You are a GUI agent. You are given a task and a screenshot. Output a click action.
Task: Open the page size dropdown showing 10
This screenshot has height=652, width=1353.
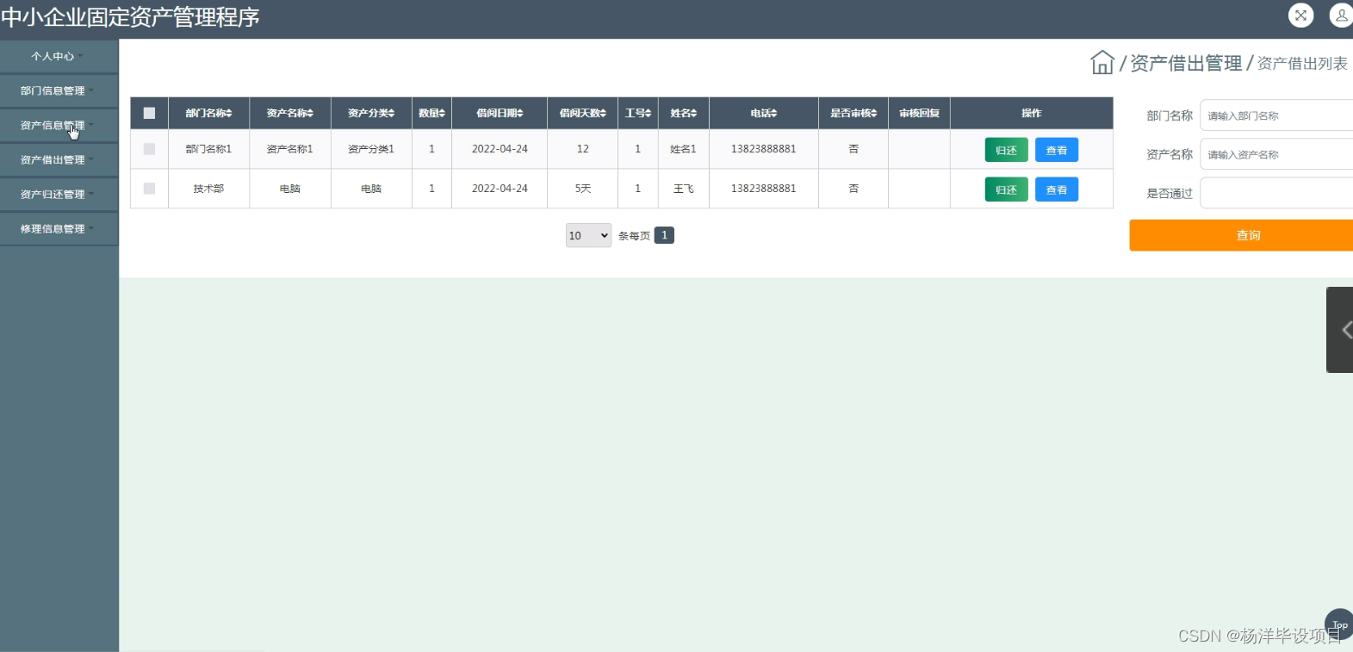588,235
